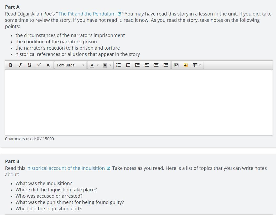This screenshot has width=276, height=215.
Task: Apply the text color button
Action: [x=92, y=65]
